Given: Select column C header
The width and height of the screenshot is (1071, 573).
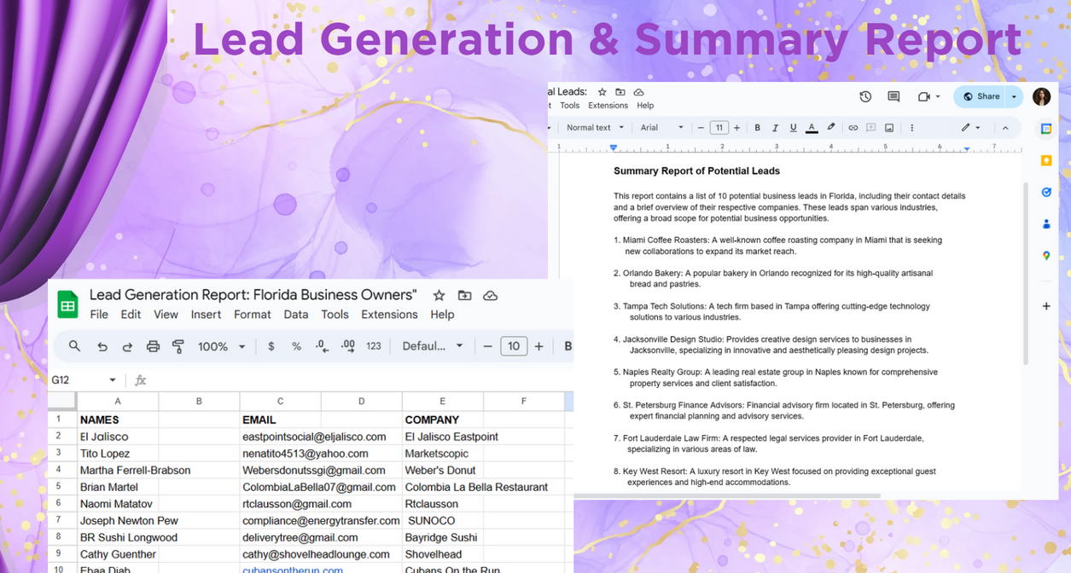Looking at the screenshot, I should pos(280,401).
